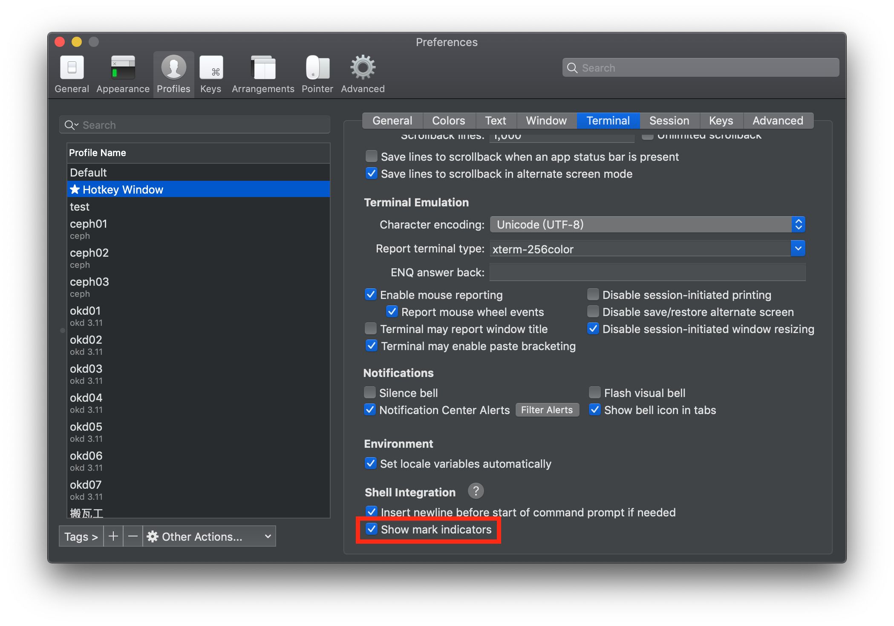Expand the Tags button

coord(81,536)
